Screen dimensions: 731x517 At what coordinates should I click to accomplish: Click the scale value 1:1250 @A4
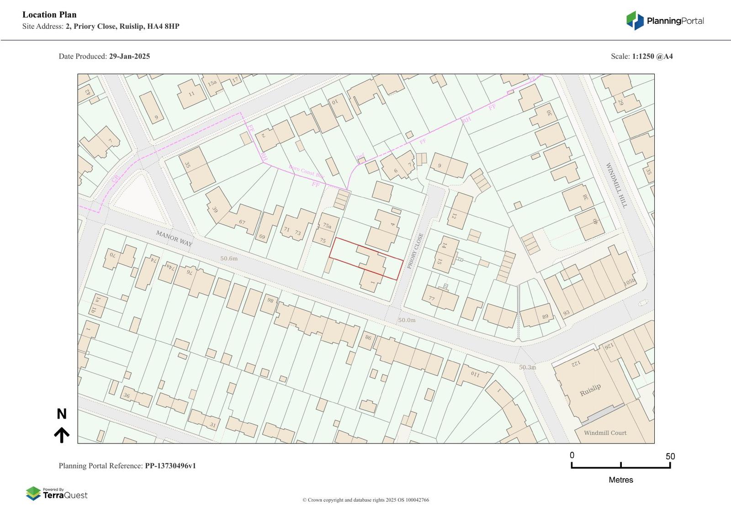[652, 57]
